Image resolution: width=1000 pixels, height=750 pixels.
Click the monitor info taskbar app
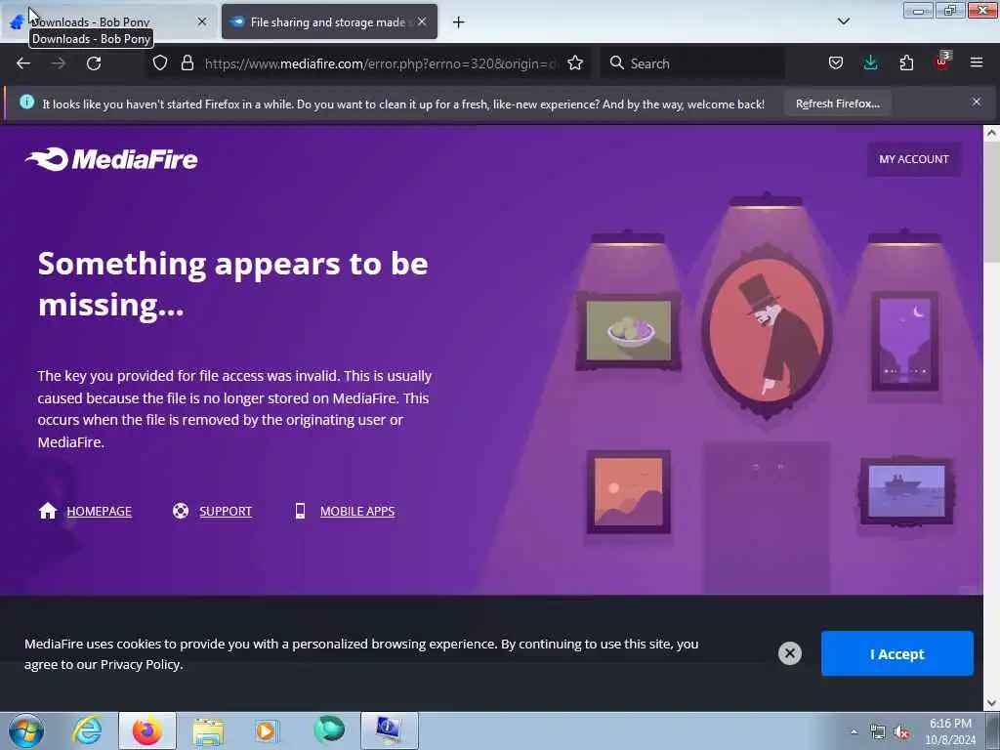click(x=389, y=730)
